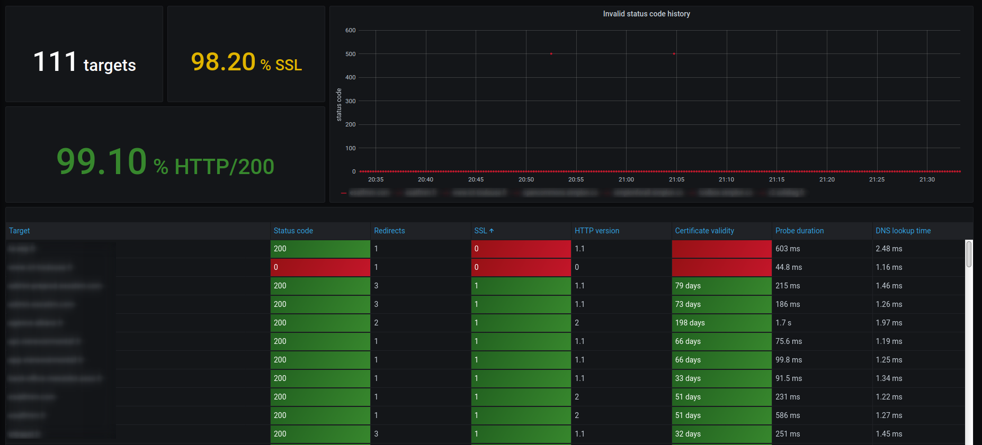Viewport: 982px width, 445px height.
Task: Click the 500 data point near 20:53
Action: click(x=551, y=53)
